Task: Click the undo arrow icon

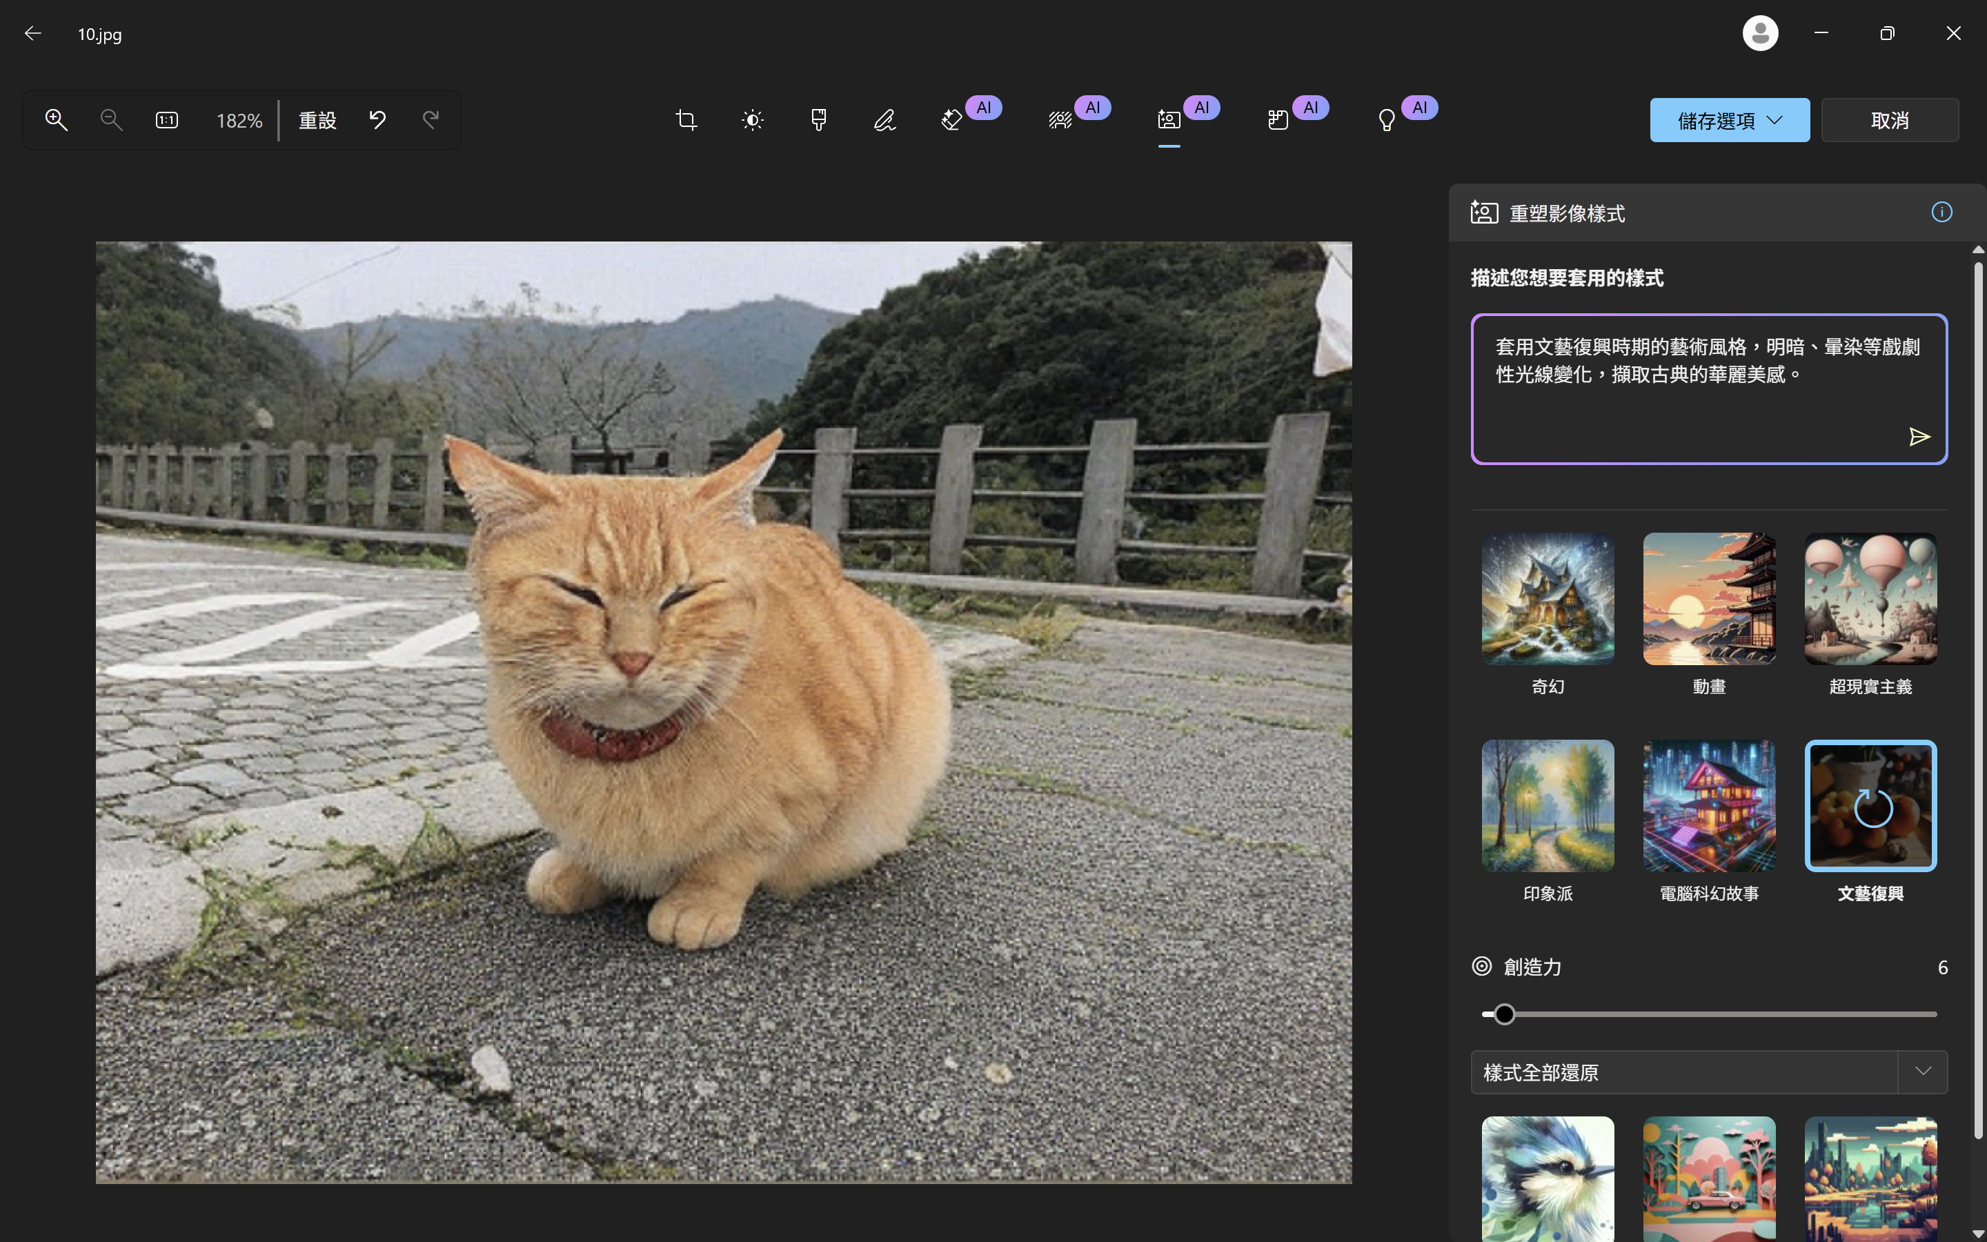Action: pos(377,120)
